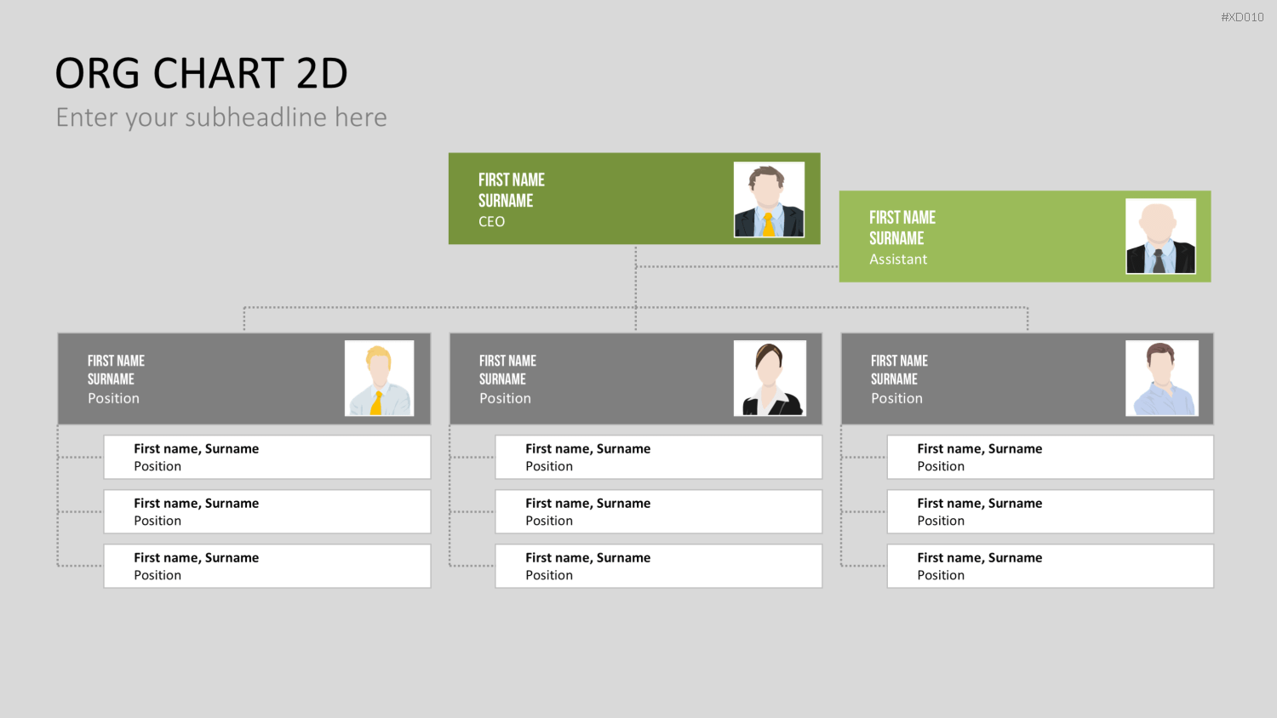Click the second name box under right department
Screen dimensions: 1277x718
[1051, 512]
